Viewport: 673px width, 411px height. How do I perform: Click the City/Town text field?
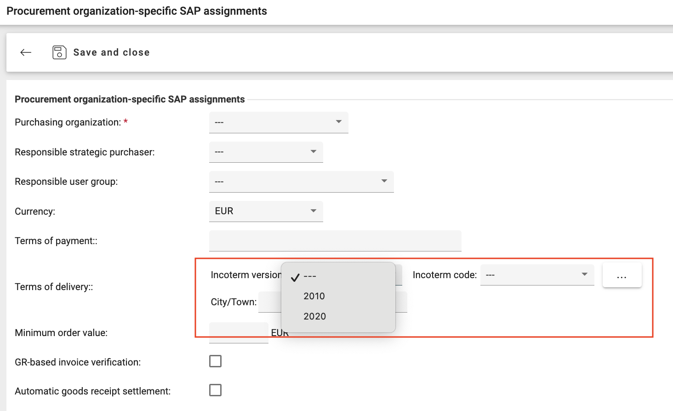pyautogui.click(x=269, y=302)
